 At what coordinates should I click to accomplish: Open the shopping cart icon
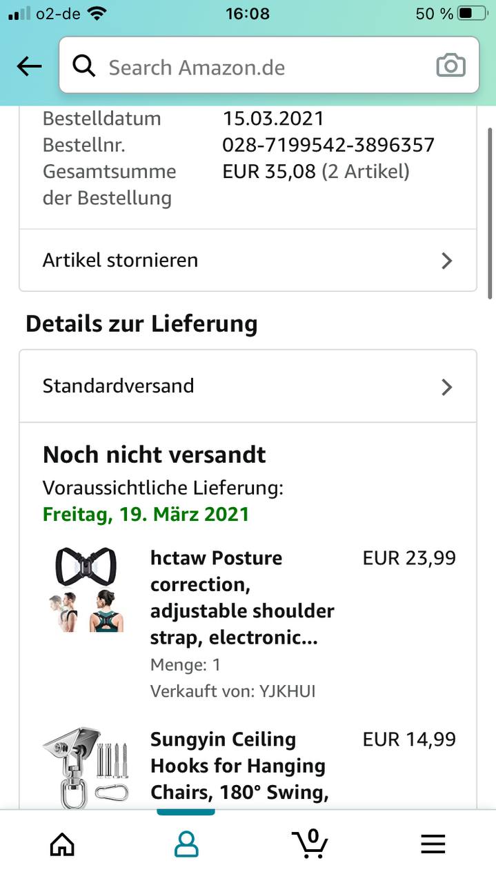(310, 843)
